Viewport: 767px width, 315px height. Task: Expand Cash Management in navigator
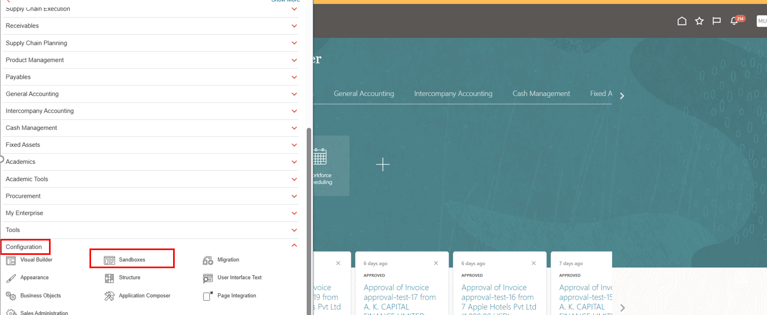295,128
